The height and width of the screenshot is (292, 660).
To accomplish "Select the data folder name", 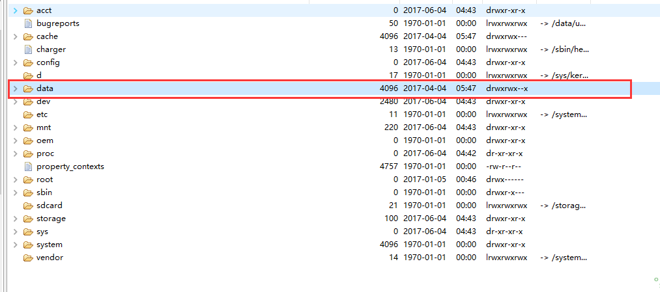I will pyautogui.click(x=44, y=88).
